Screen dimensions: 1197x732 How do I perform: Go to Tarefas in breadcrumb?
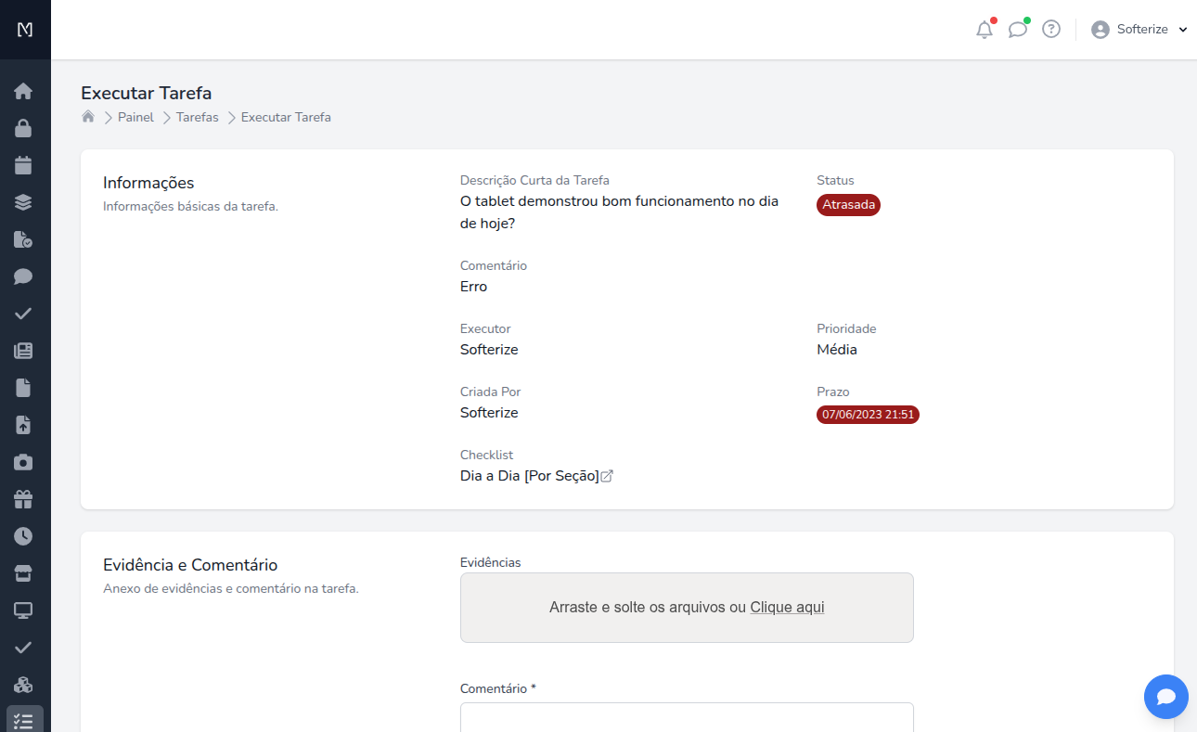coord(198,117)
